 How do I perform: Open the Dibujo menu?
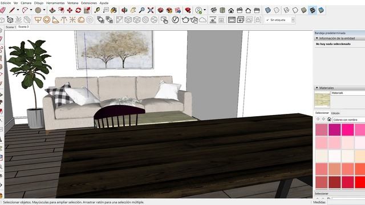[39, 3]
